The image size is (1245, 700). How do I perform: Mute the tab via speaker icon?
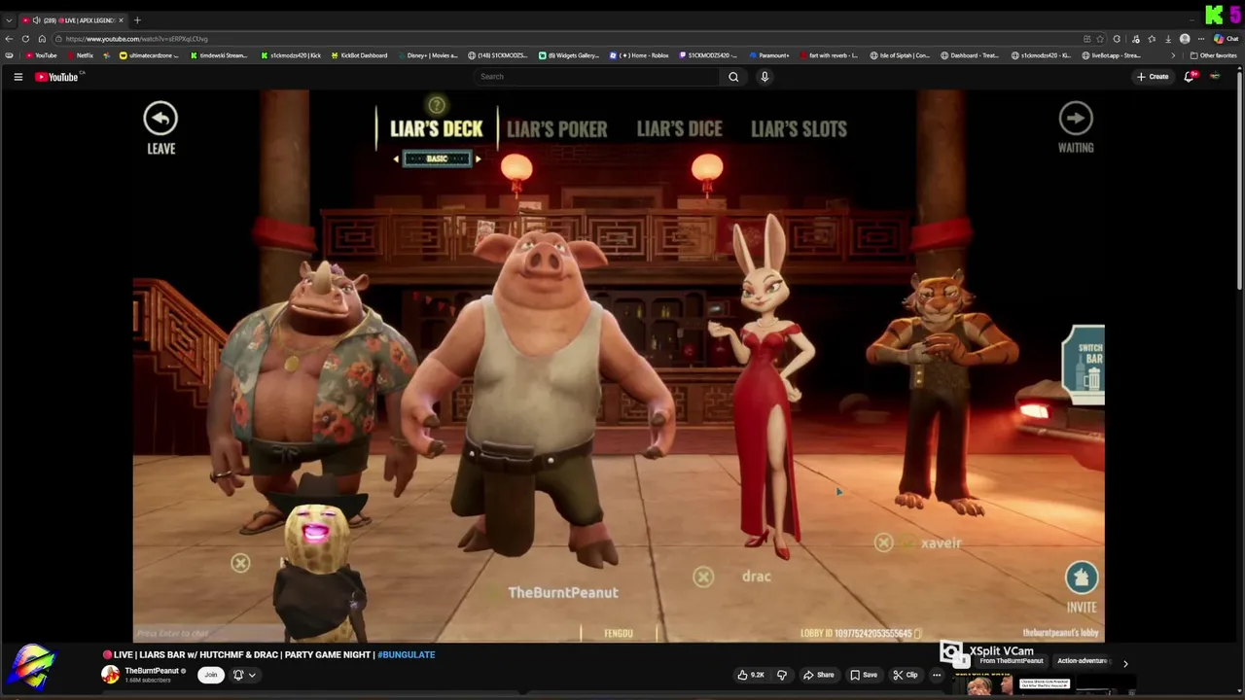36,20
